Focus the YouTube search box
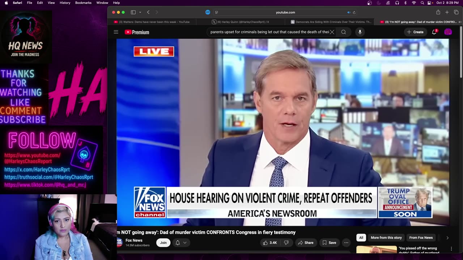 coord(269,32)
